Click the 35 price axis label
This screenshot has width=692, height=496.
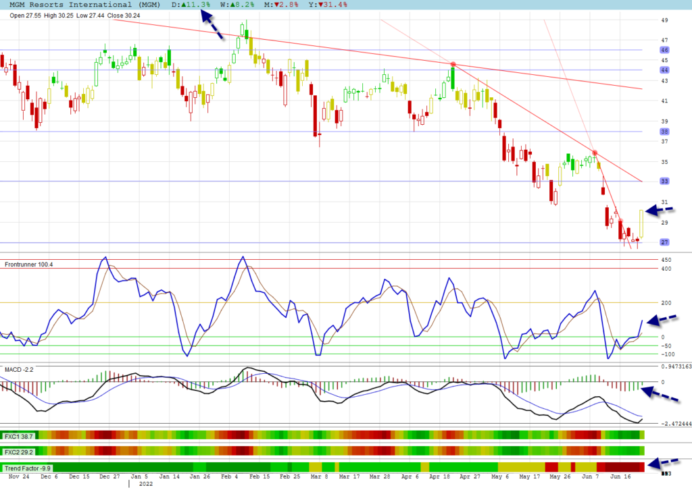(664, 162)
